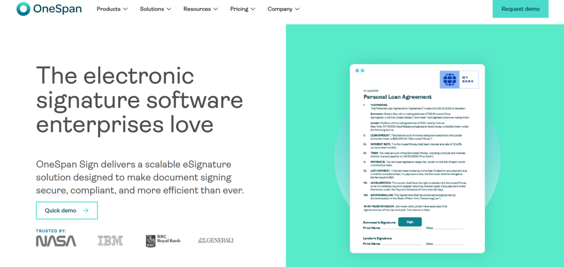This screenshot has width=564, height=267.
Task: Click the RBC Royal Bank logo
Action: point(162,241)
